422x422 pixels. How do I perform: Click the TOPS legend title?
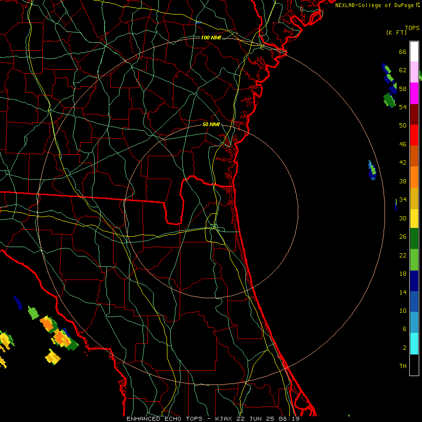click(412, 28)
